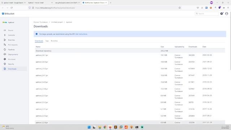Select the Downloads tab above the table
Viewport: 231px width, 130px height.
[39, 41]
